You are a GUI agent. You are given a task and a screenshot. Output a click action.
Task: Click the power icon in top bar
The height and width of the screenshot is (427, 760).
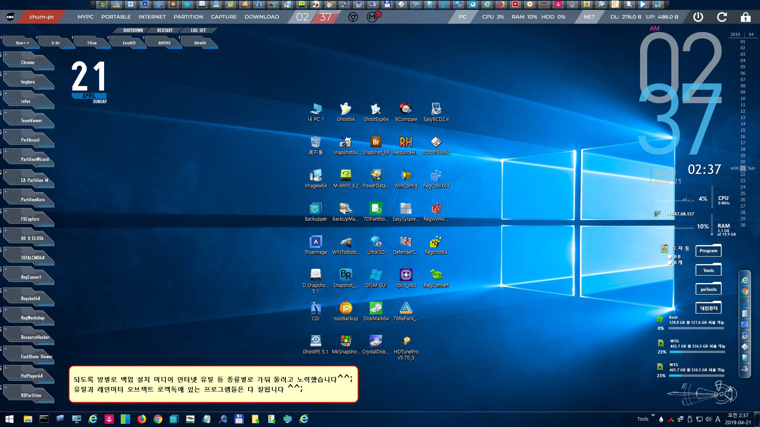click(x=698, y=17)
